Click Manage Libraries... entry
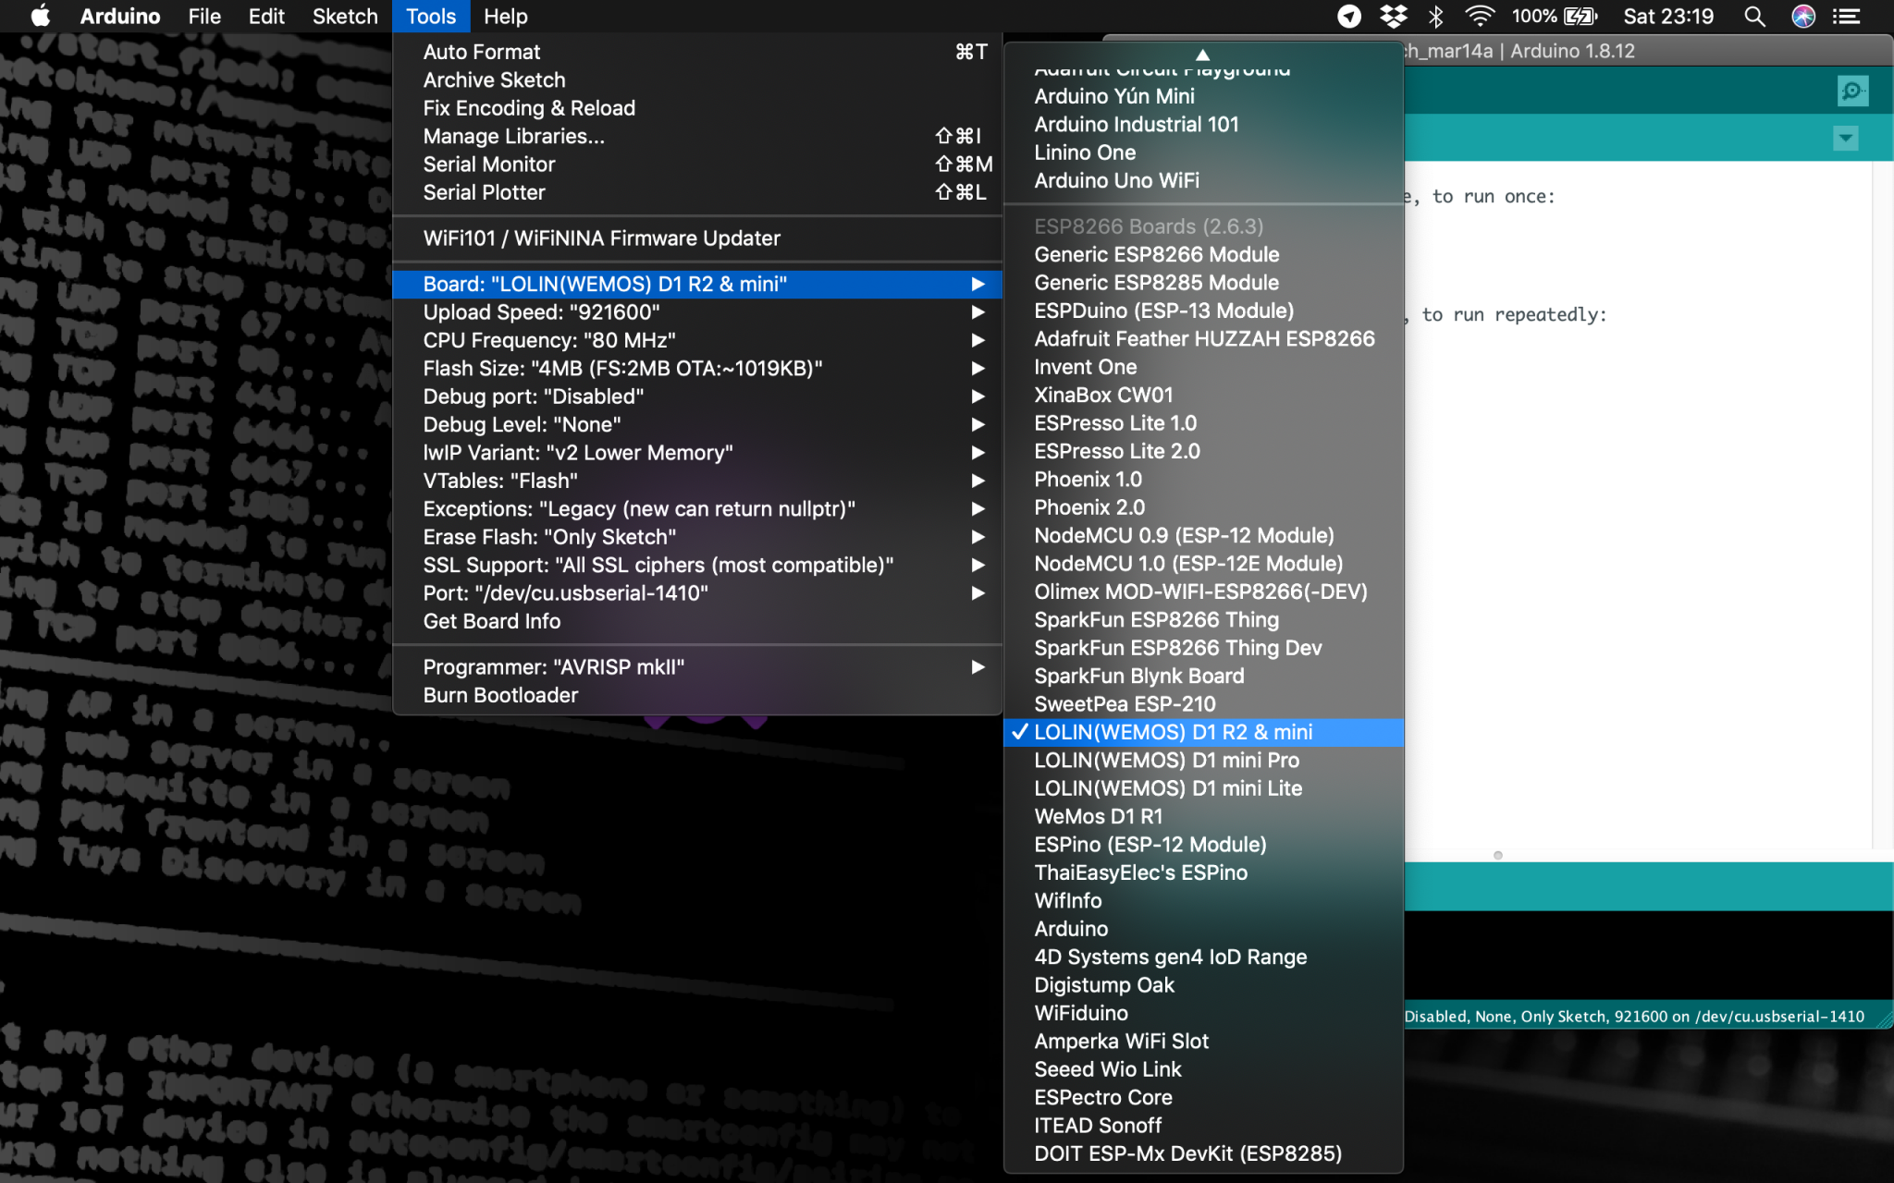 [x=513, y=136]
